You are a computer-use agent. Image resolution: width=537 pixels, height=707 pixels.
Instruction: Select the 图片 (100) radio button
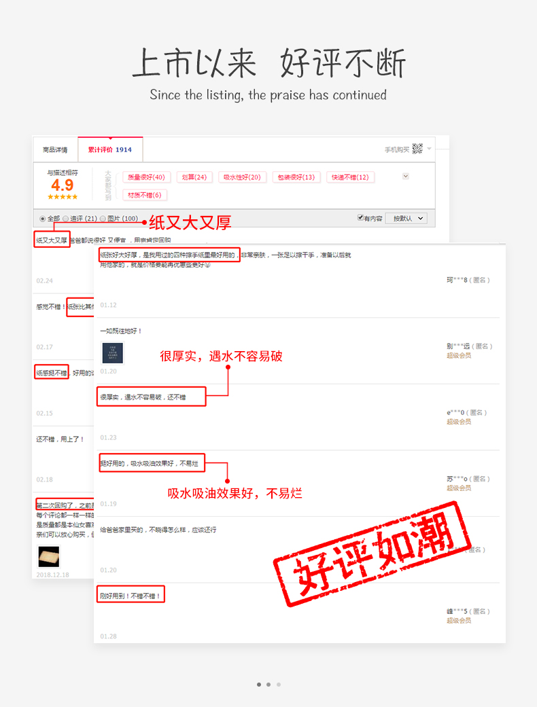[103, 219]
